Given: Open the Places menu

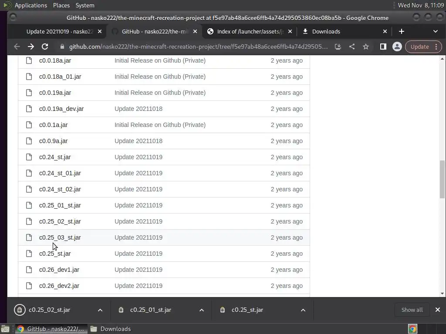Looking at the screenshot, I should (x=61, y=5).
